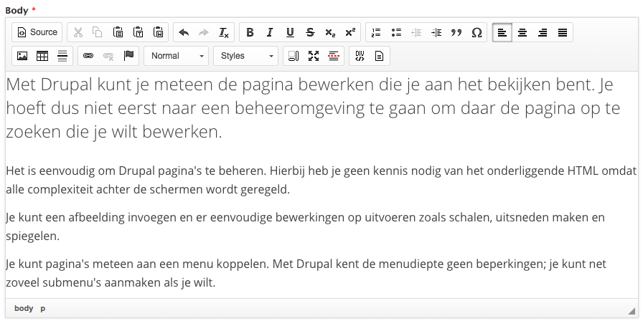Create a DIV container

tap(360, 56)
